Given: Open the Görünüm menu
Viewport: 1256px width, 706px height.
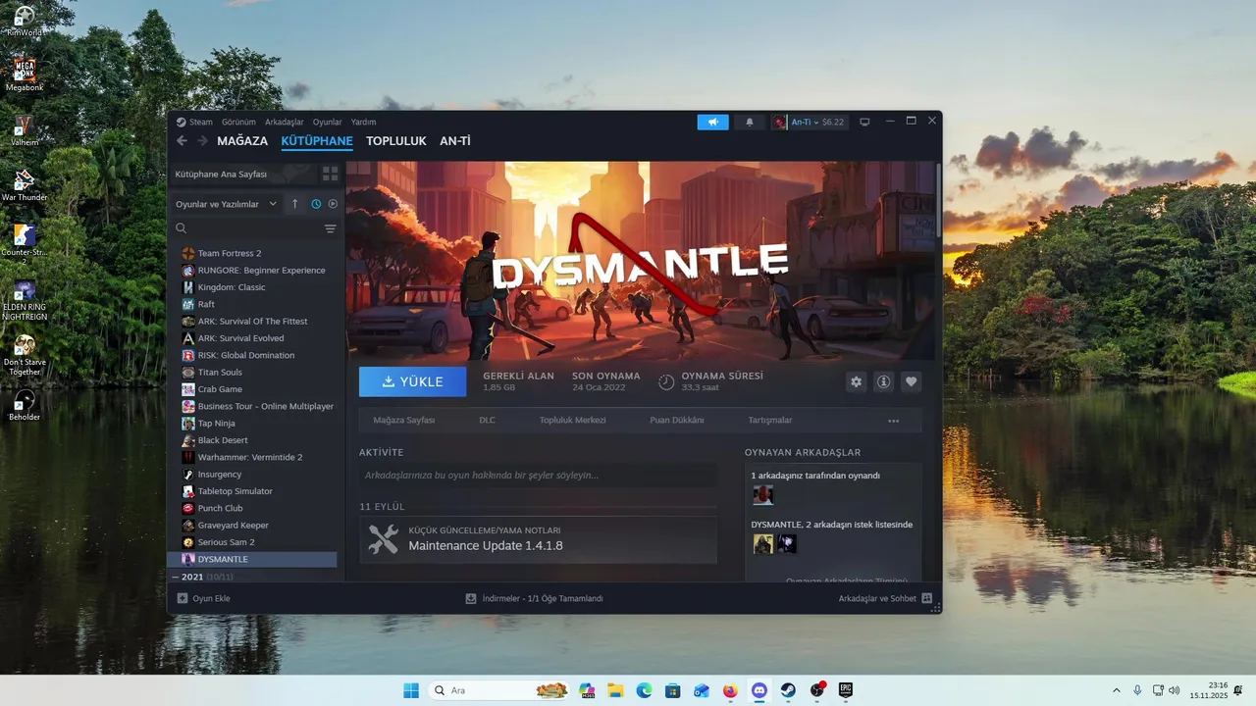Looking at the screenshot, I should 238,123.
